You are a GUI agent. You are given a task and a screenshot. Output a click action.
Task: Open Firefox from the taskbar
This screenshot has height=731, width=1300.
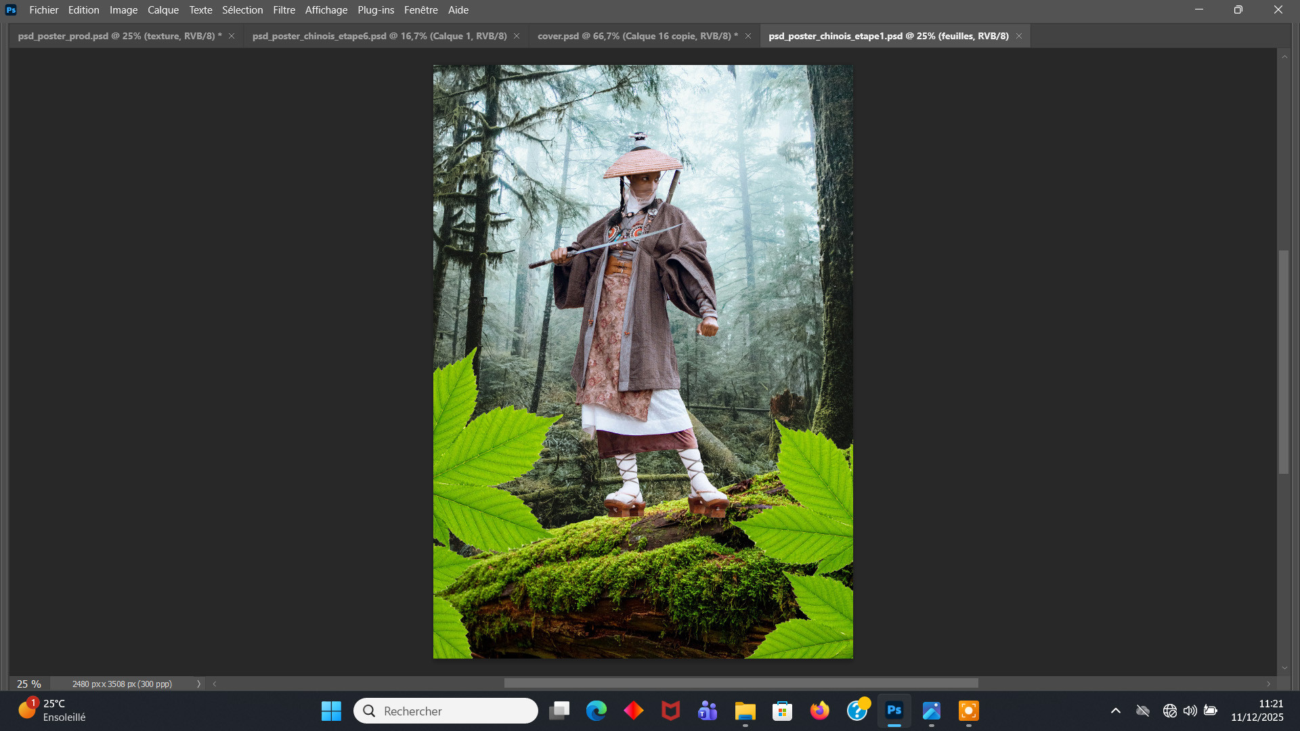[819, 711]
